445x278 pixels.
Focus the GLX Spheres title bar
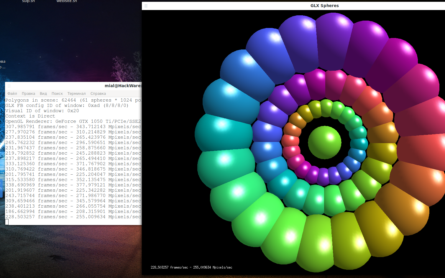click(x=324, y=6)
